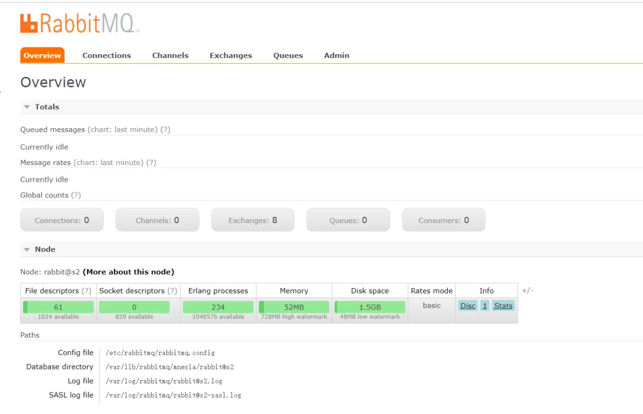
Task: Click the Disk space column header
Action: (370, 291)
